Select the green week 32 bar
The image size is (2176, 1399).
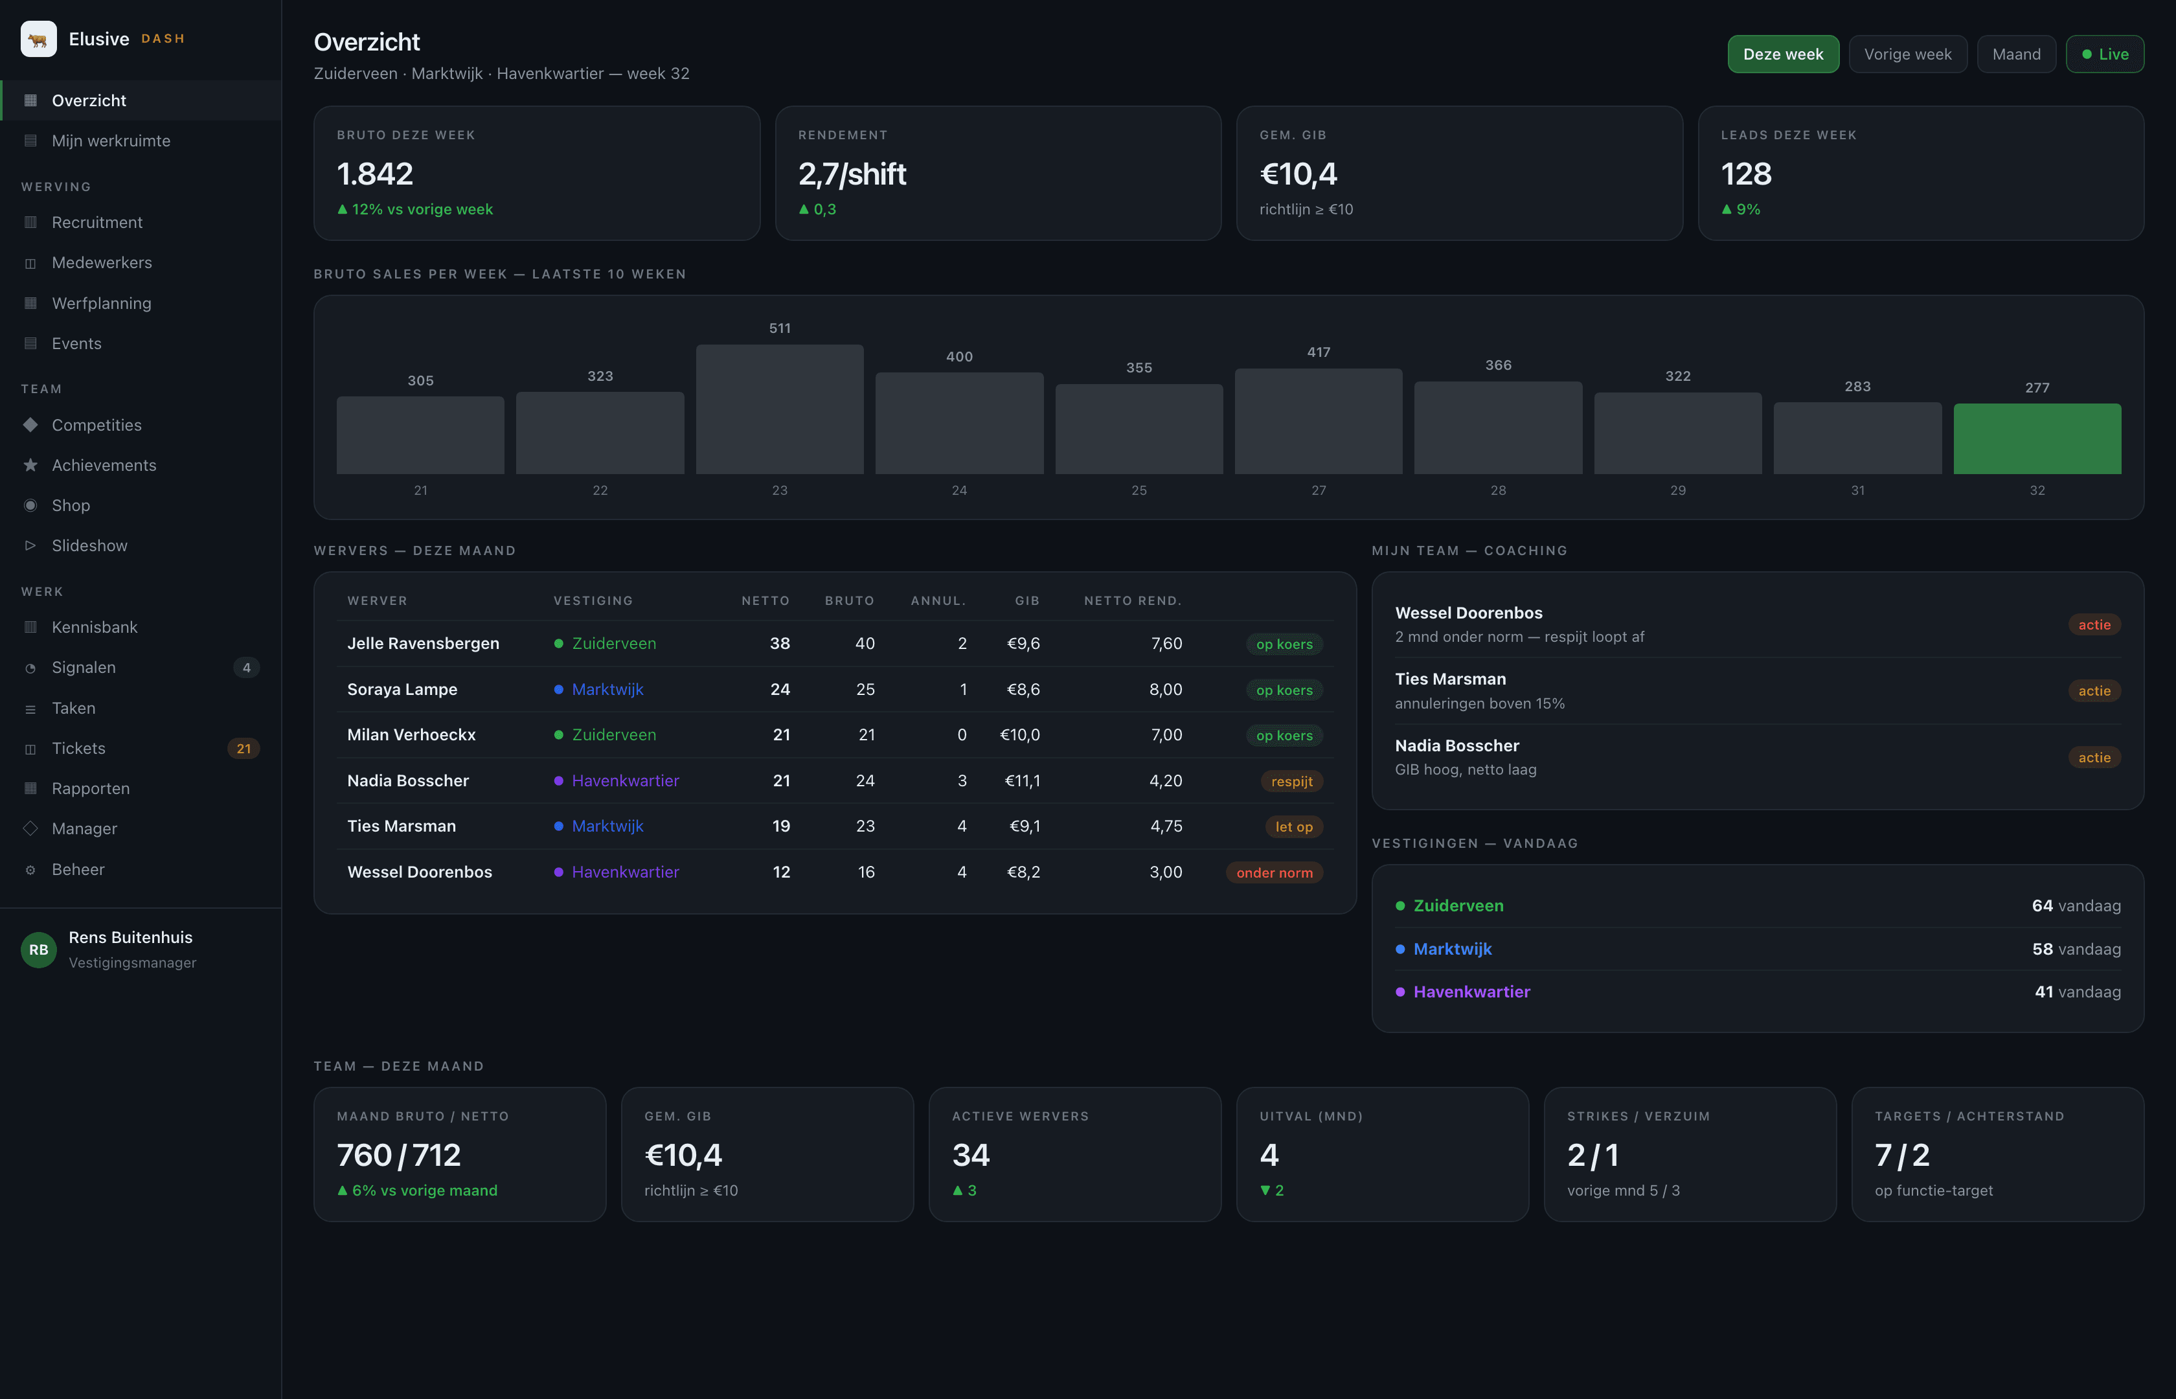(2036, 438)
